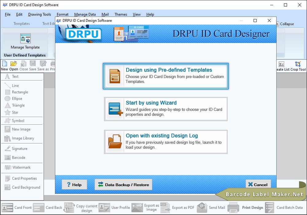This screenshot has width=307, height=215.
Task: Select the Crop Tool icon
Action: [x=298, y=64]
